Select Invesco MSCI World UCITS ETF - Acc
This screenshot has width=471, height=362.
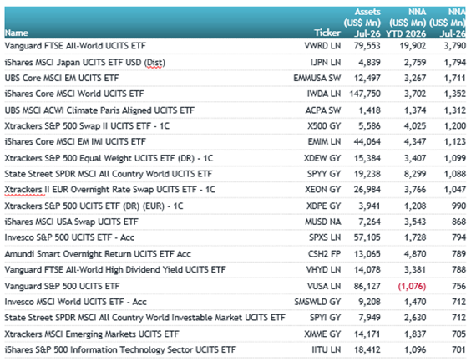[76, 302]
